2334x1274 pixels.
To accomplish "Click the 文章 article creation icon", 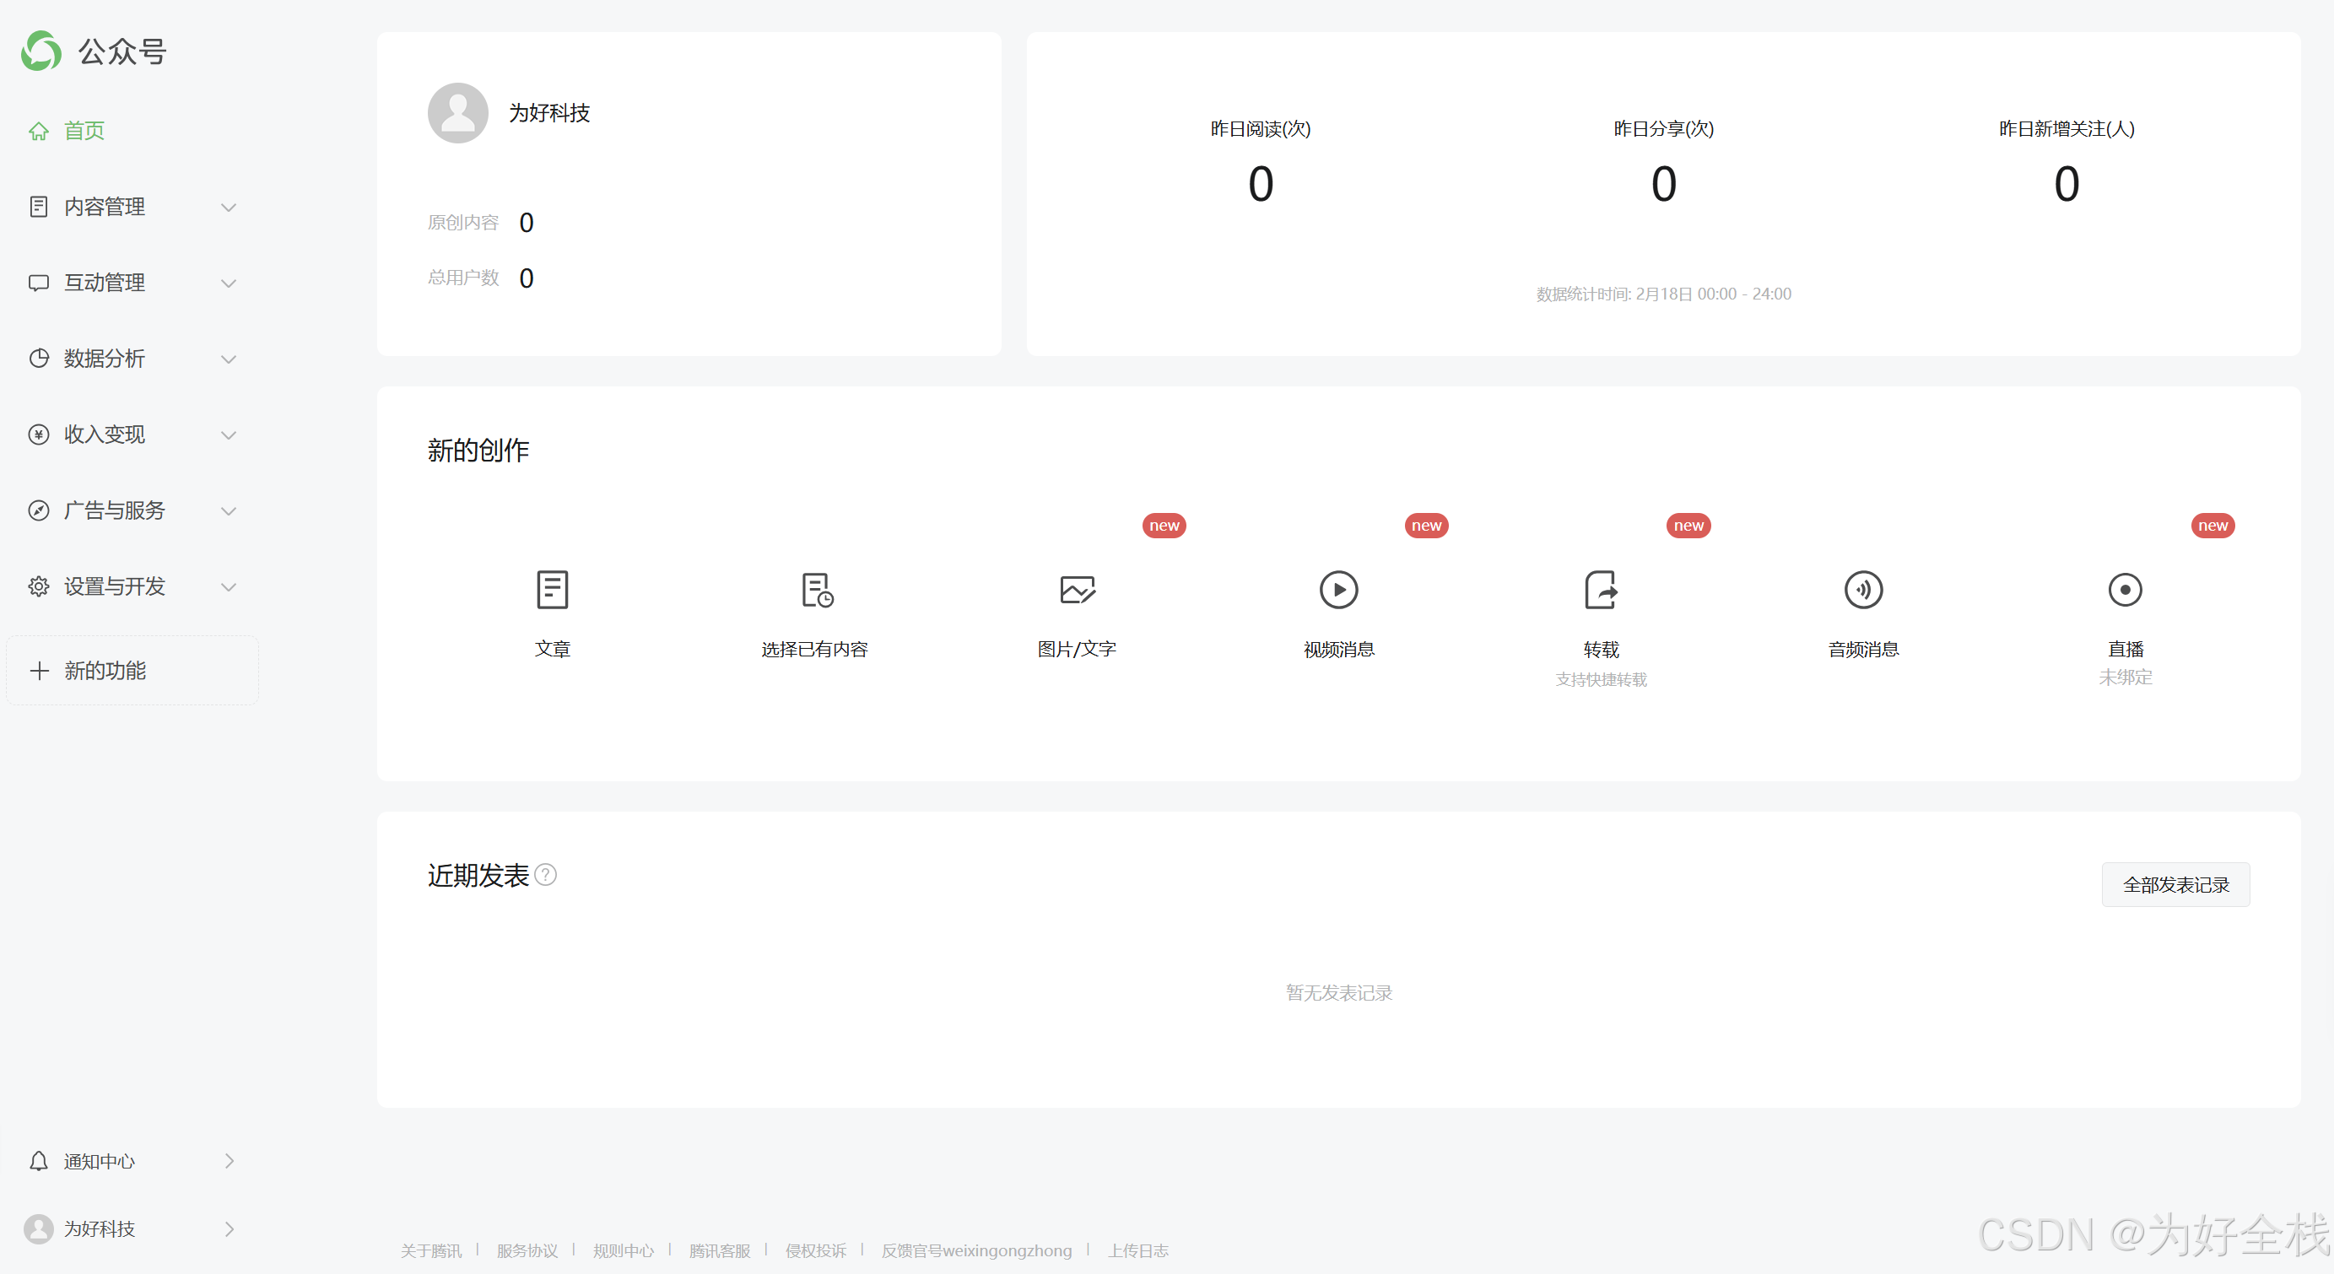I will pos(552,590).
